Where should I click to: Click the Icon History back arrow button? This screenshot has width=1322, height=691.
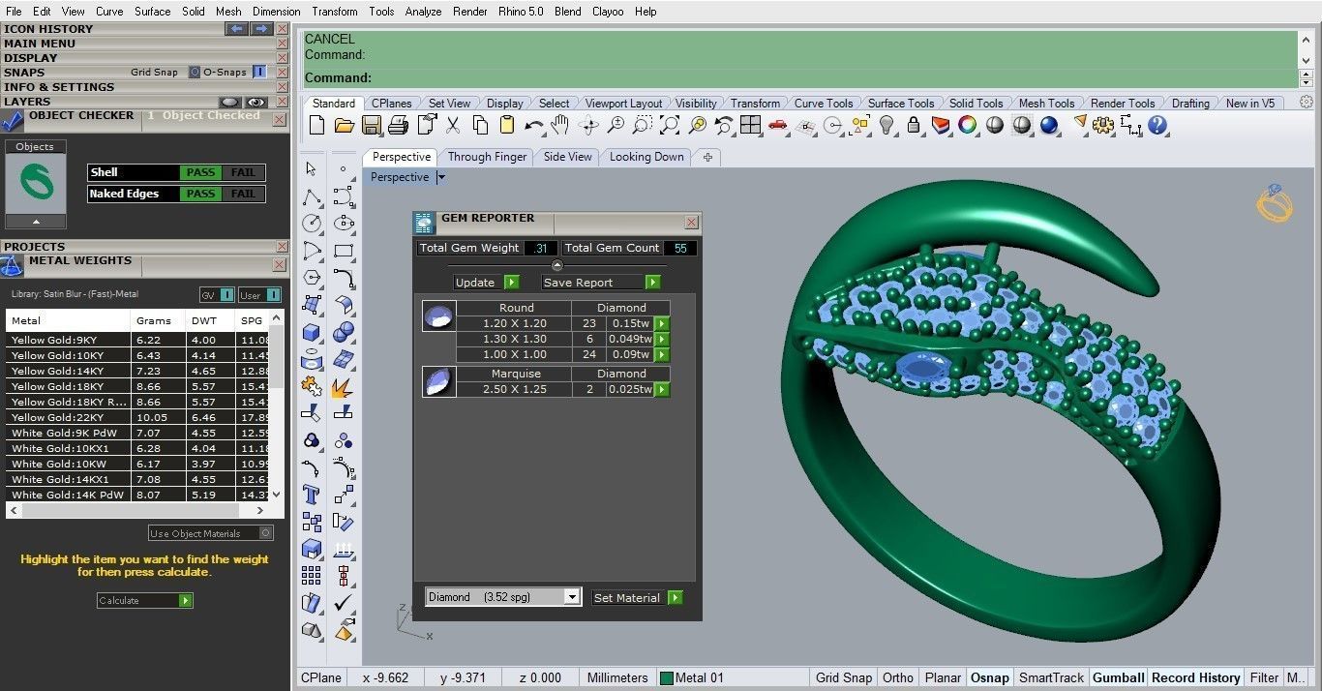click(237, 29)
